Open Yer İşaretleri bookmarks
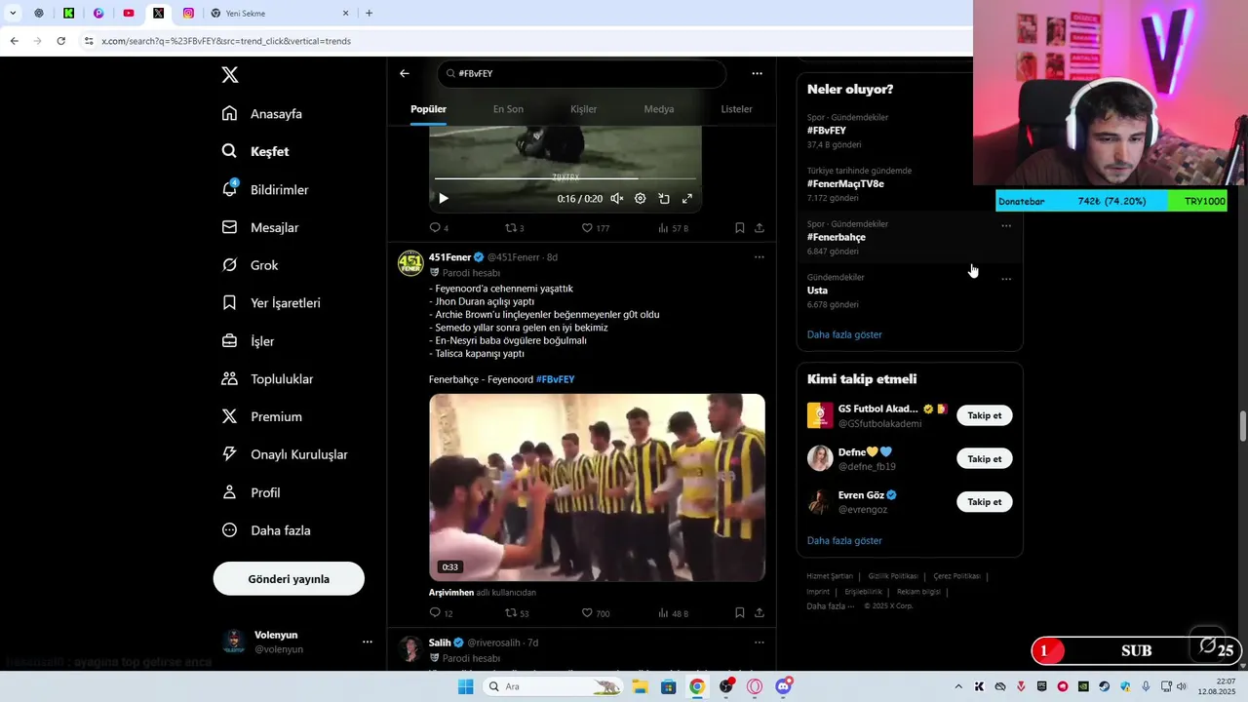Image resolution: width=1248 pixels, height=702 pixels. pos(271,303)
